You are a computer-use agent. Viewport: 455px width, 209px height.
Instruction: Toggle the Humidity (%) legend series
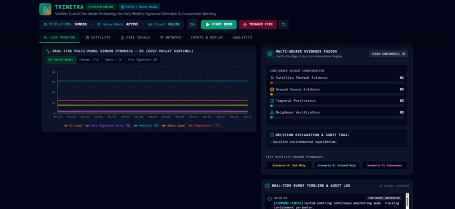click(x=146, y=126)
